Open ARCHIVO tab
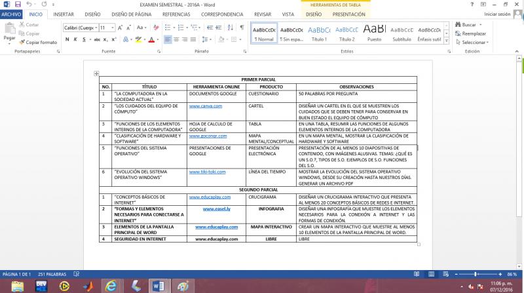This screenshot has width=524, height=293. click(x=11, y=14)
